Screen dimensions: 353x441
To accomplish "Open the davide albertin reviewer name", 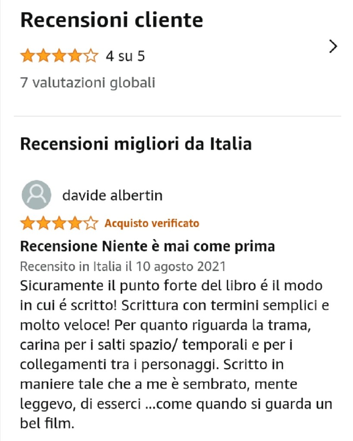I will pos(112,195).
